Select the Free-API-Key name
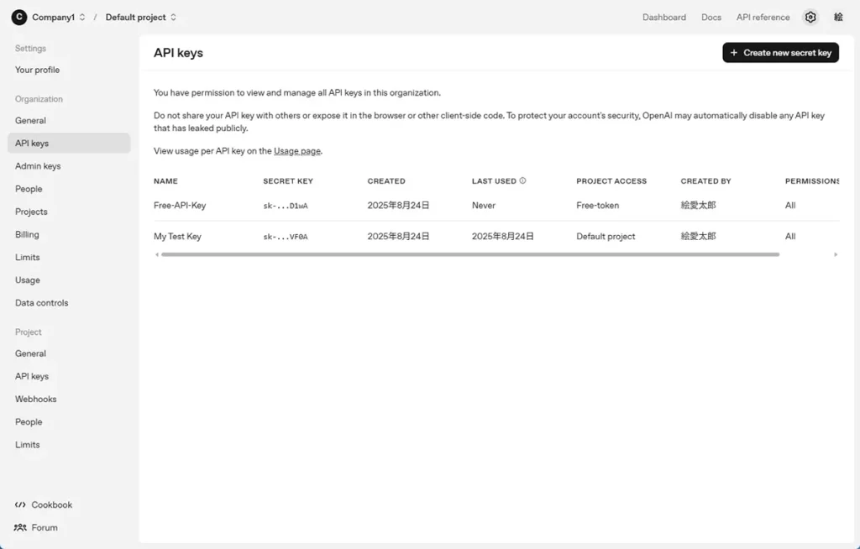Image resolution: width=860 pixels, height=549 pixels. (x=180, y=205)
